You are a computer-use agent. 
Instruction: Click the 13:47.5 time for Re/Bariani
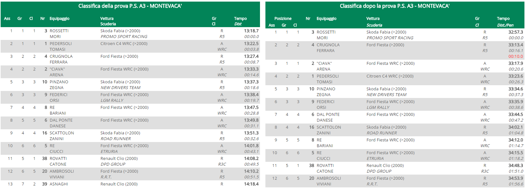pos(251,108)
